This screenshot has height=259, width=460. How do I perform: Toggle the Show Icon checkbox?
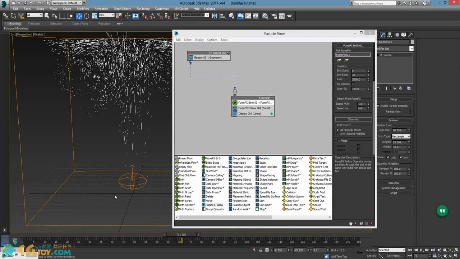(400, 157)
